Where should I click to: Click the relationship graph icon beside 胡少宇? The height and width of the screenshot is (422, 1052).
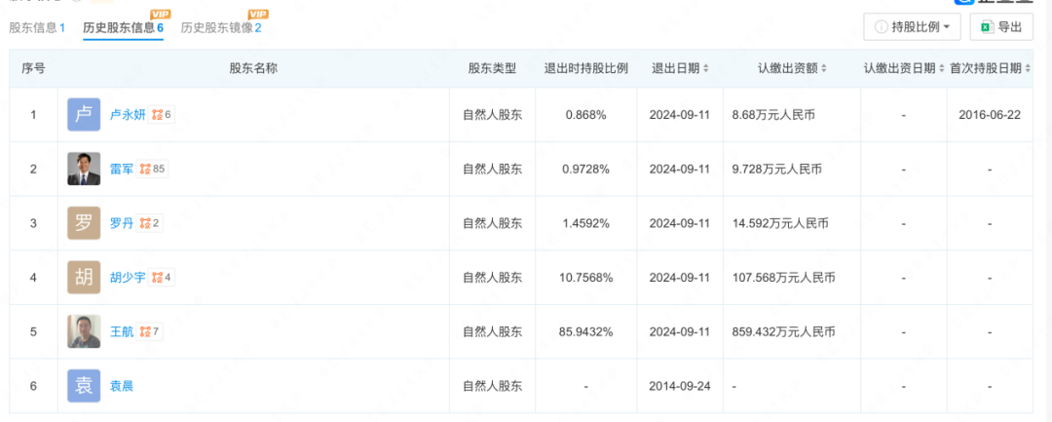156,278
